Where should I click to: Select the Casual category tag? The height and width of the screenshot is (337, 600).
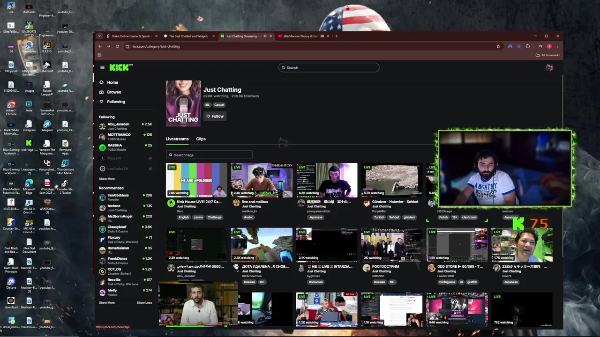219,105
